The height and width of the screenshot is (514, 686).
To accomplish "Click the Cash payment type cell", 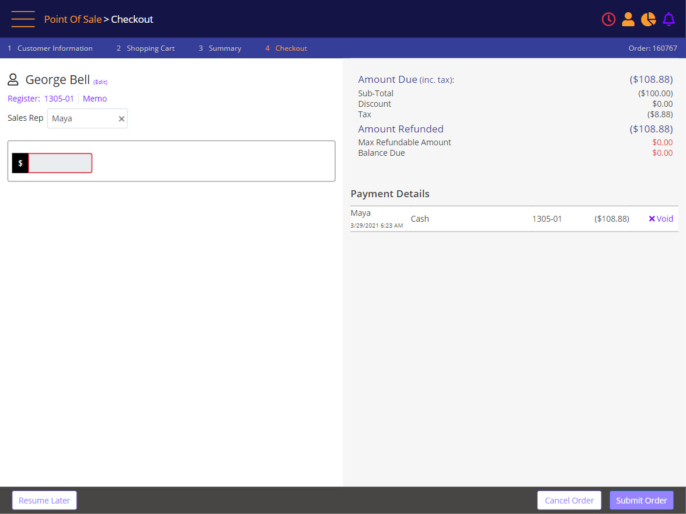I will tap(420, 219).
